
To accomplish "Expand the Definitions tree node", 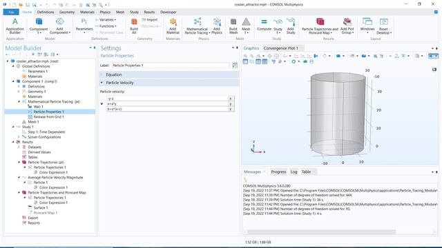I will [19, 87].
